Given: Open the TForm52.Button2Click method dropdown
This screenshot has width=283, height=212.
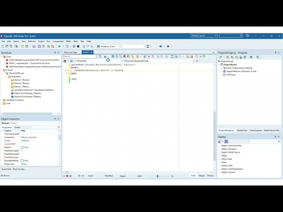Looking at the screenshot, I should pos(194,61).
